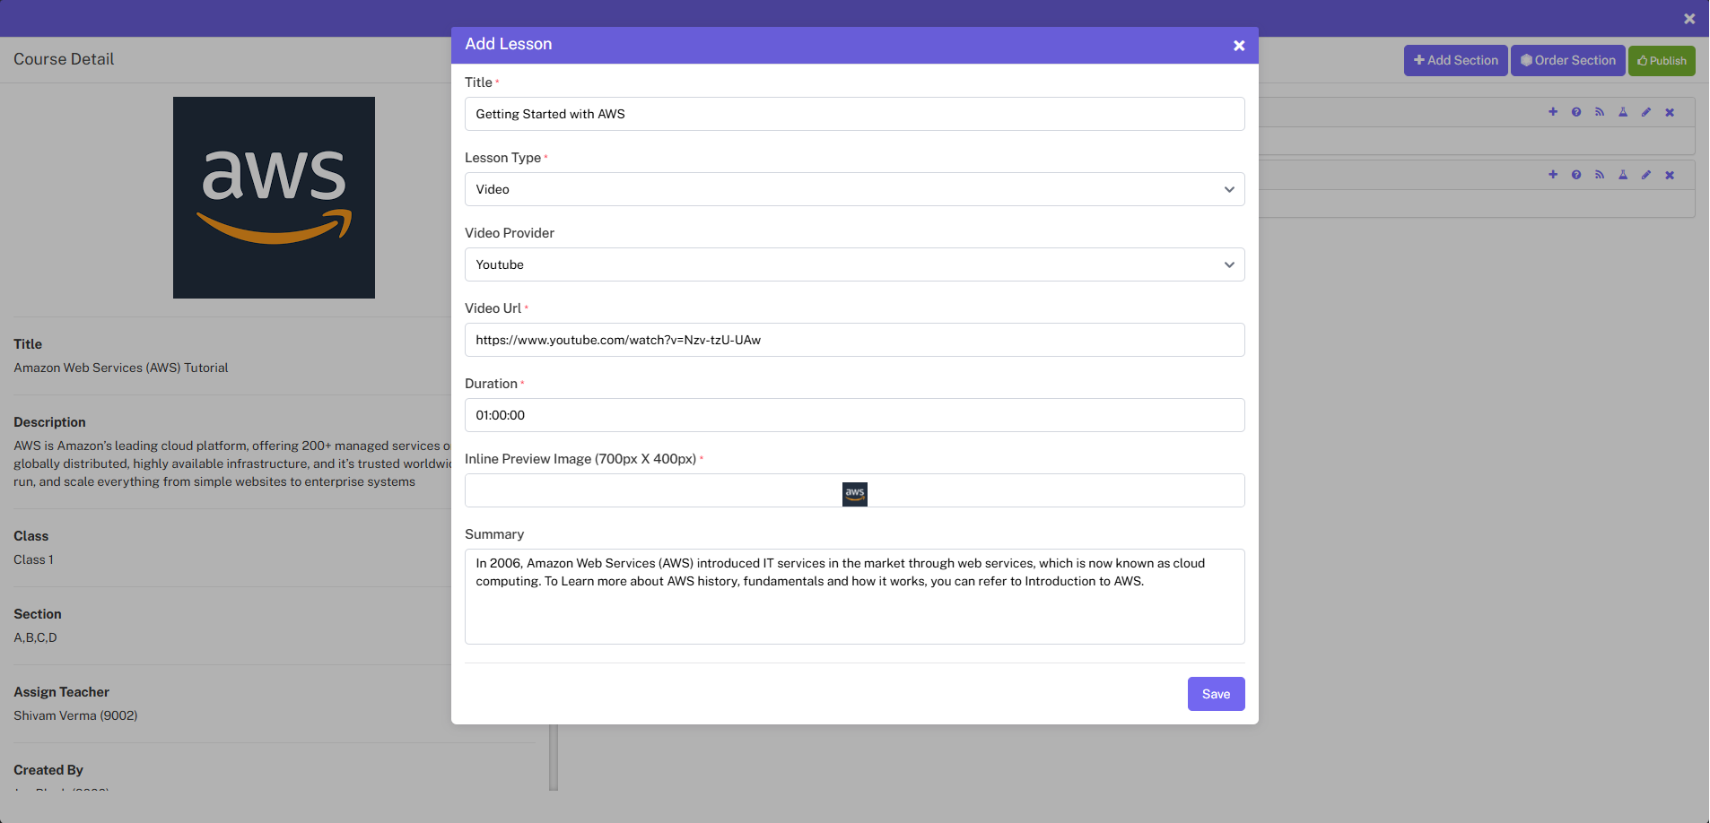1710x823 pixels.
Task: Expand the Video Provider list showing Youtube
Action: [1227, 264]
